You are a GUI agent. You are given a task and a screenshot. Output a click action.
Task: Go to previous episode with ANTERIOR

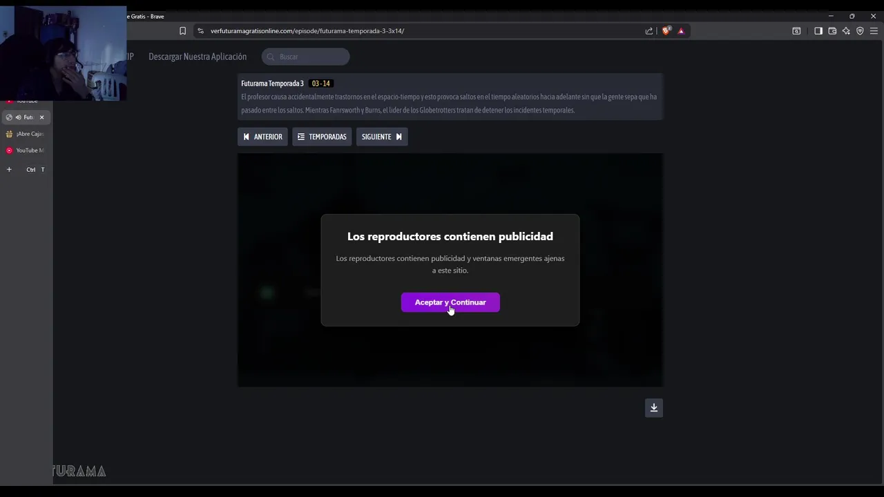(262, 137)
